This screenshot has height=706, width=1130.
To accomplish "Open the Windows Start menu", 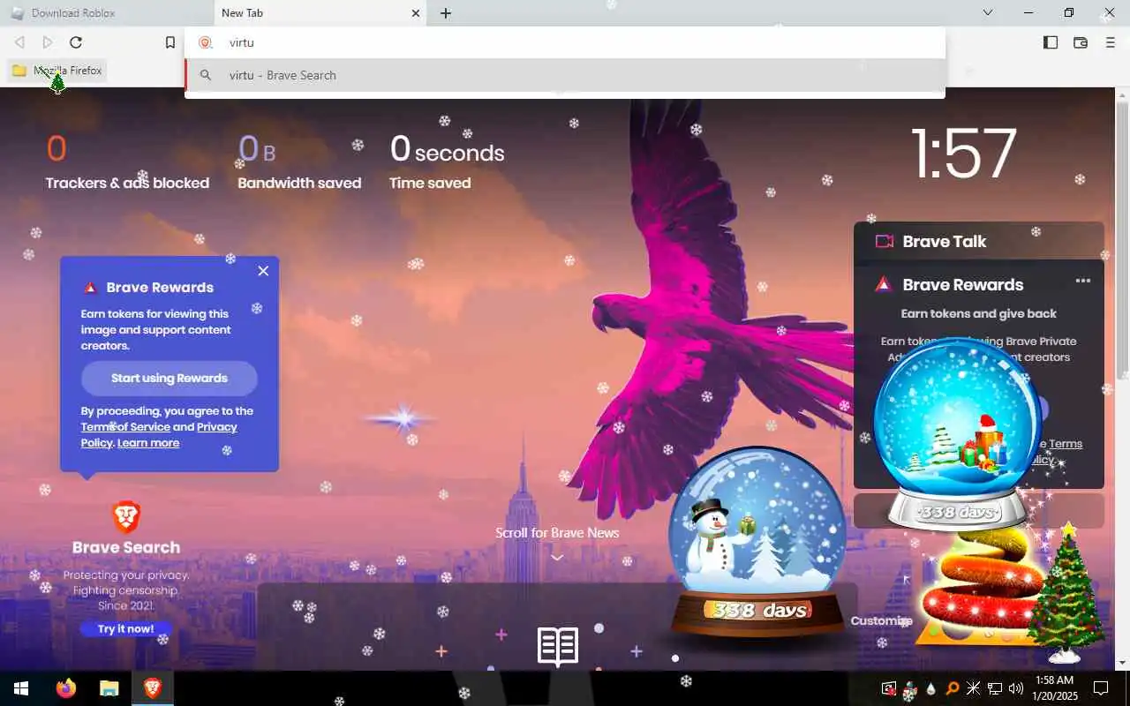I will coord(21,688).
